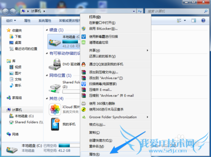The width and height of the screenshot is (211, 157).
Task: Open the help question mark icon
Action: point(203,21)
